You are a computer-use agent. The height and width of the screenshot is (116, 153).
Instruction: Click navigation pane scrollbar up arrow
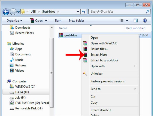[x=52, y=27]
